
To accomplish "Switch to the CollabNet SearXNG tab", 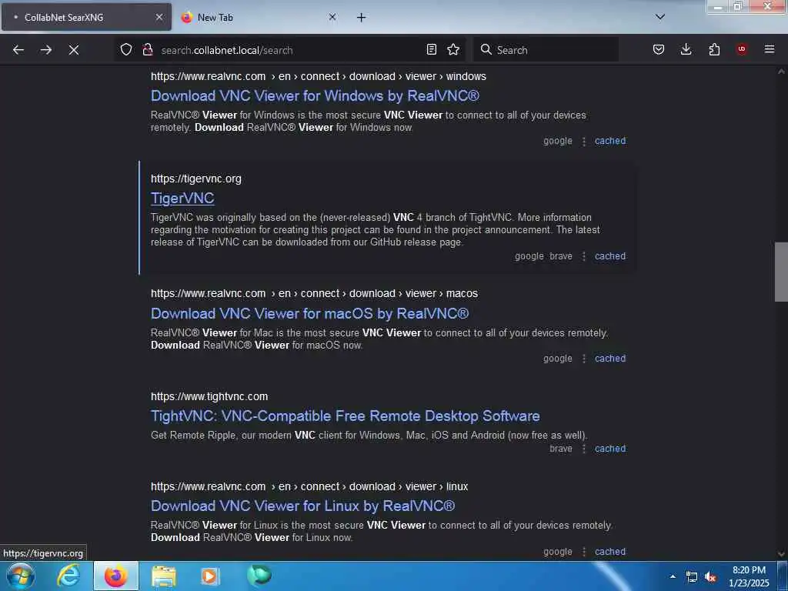I will 86,17.
